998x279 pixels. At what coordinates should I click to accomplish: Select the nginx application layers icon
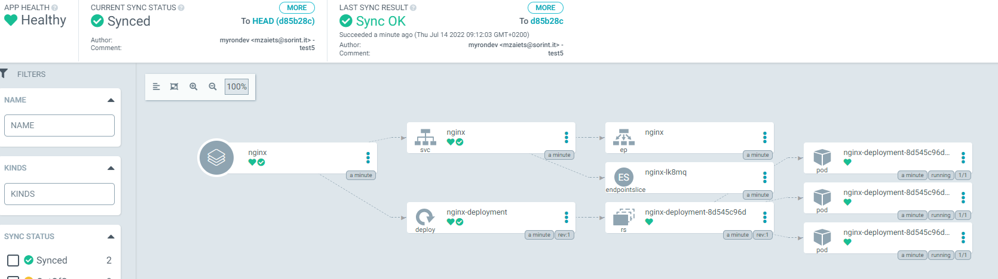coord(216,157)
